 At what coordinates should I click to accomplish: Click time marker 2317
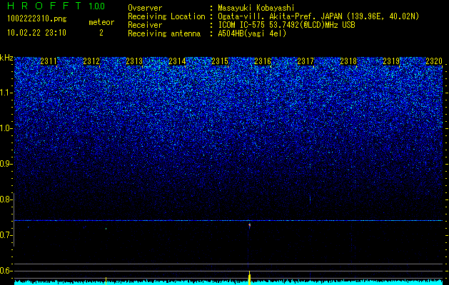tap(306, 61)
